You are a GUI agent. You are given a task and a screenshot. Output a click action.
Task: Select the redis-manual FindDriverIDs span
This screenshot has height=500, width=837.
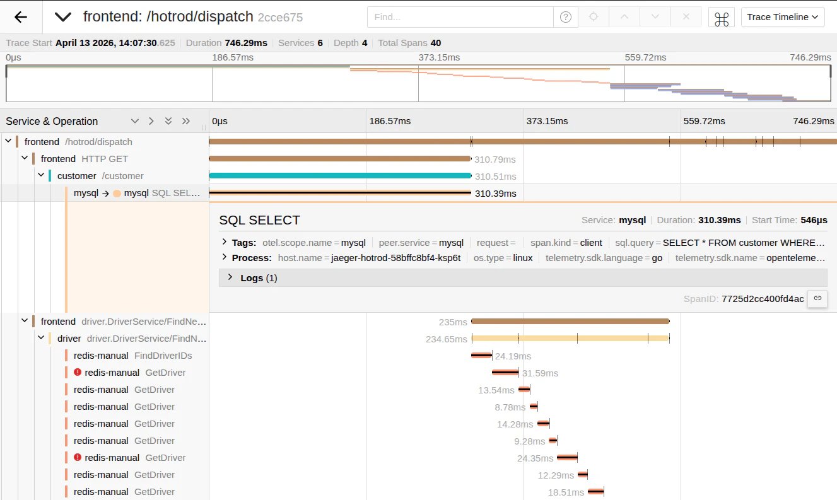pyautogui.click(x=132, y=356)
